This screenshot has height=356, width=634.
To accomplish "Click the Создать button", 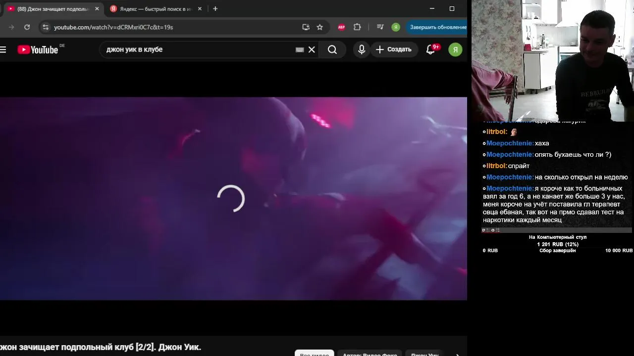I will [394, 49].
